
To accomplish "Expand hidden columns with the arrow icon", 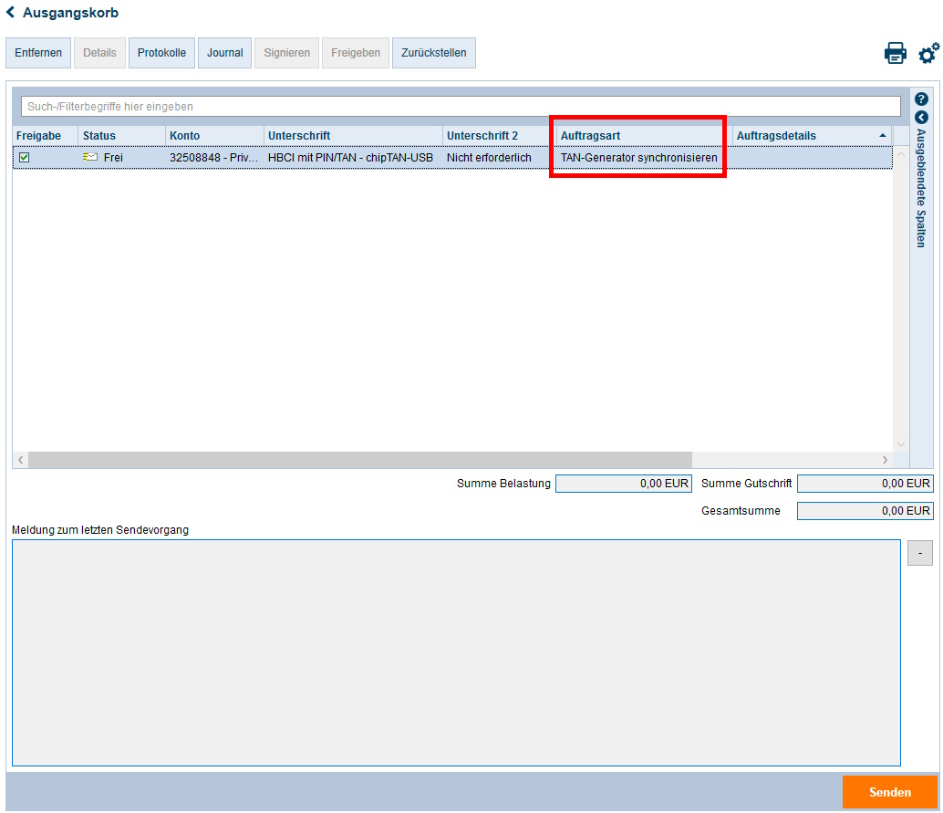I will (x=921, y=117).
